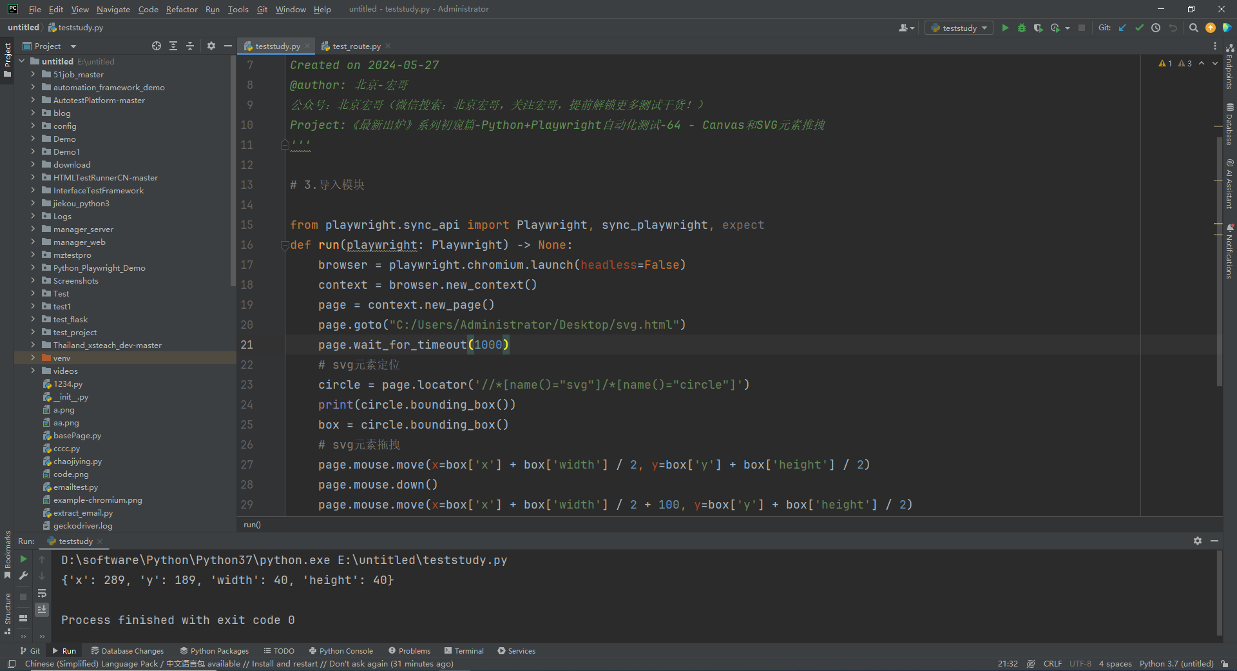
Task: Click the Python 3.7 interpreter status widget
Action: [1176, 663]
